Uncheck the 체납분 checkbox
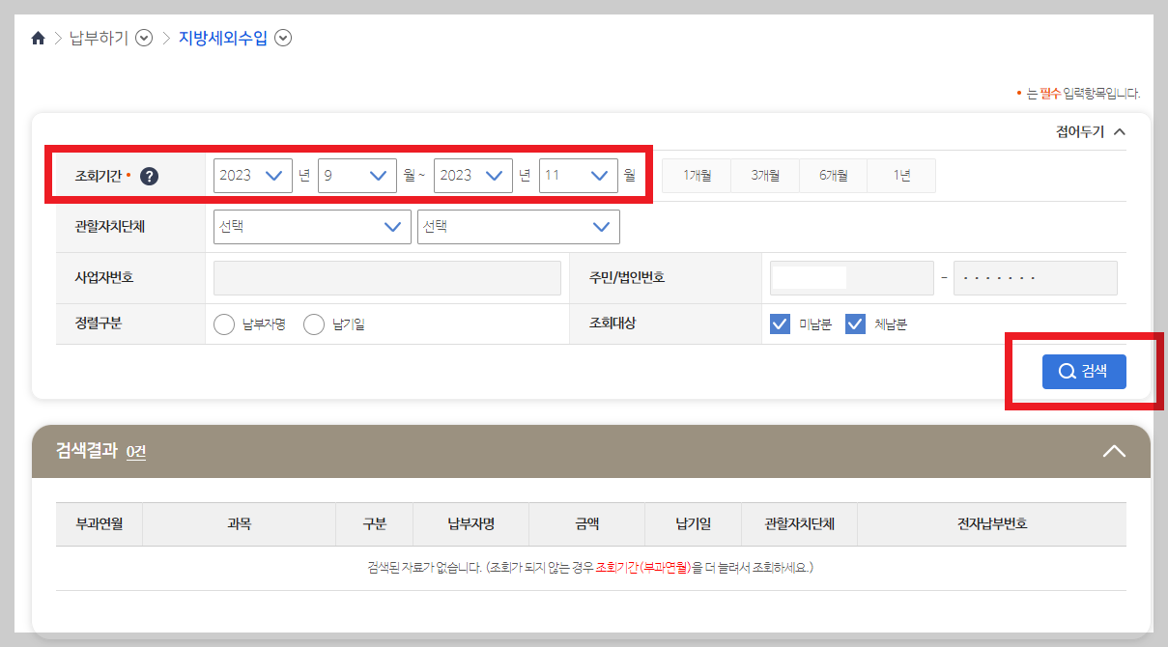This screenshot has width=1168, height=647. tap(854, 323)
